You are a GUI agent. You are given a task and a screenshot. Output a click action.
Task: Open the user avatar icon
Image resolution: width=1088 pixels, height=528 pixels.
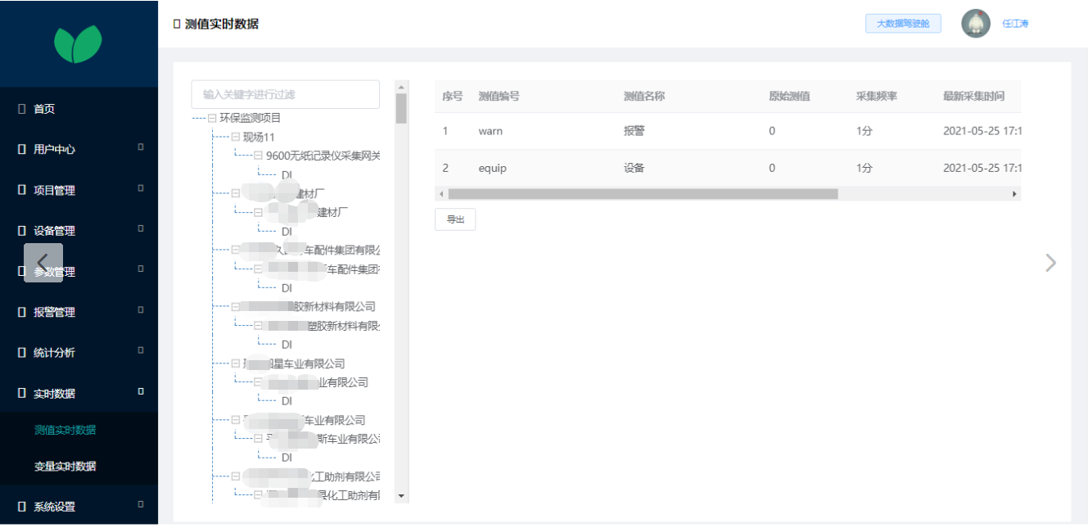975,24
